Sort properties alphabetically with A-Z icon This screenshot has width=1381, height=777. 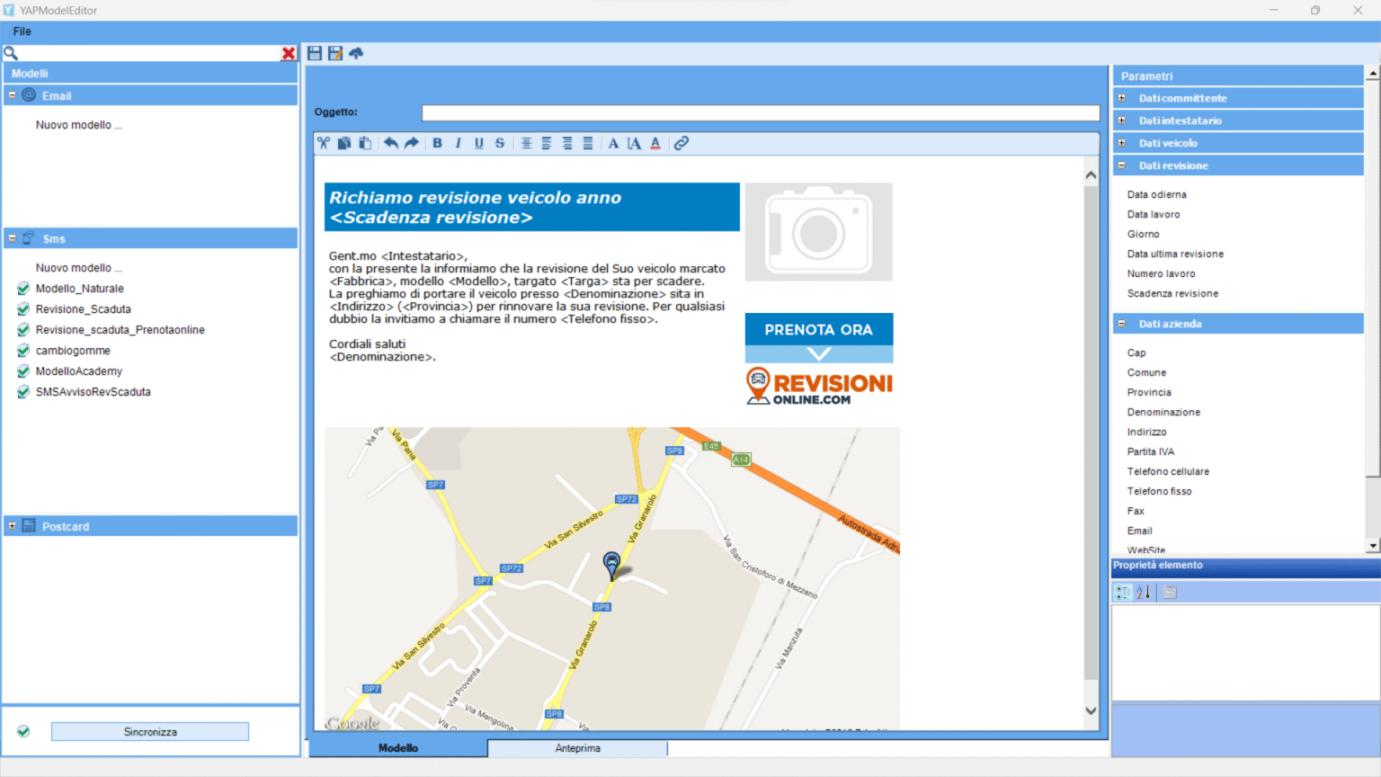pos(1144,592)
